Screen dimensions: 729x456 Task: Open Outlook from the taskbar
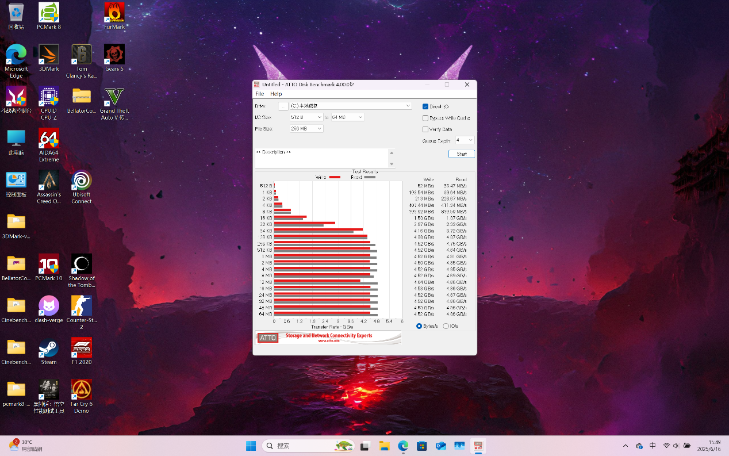pyautogui.click(x=440, y=446)
